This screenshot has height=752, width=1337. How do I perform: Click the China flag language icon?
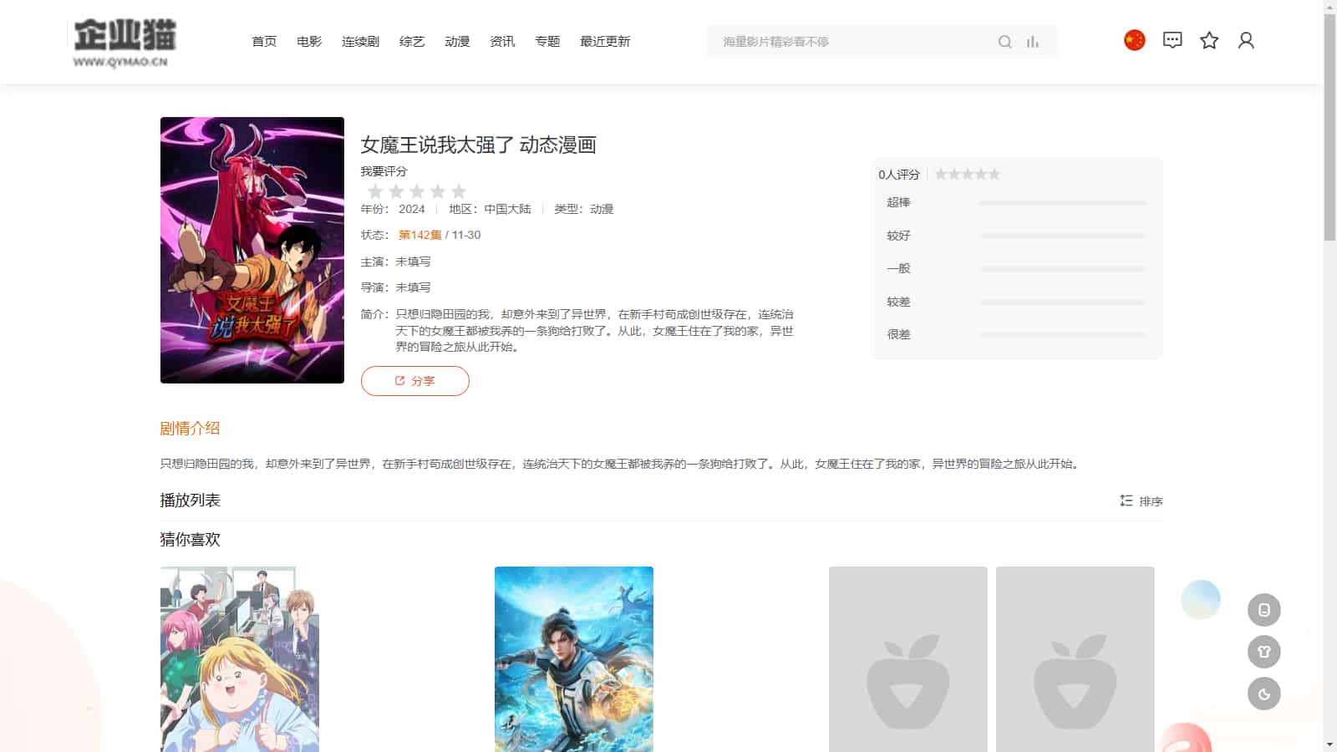tap(1135, 40)
